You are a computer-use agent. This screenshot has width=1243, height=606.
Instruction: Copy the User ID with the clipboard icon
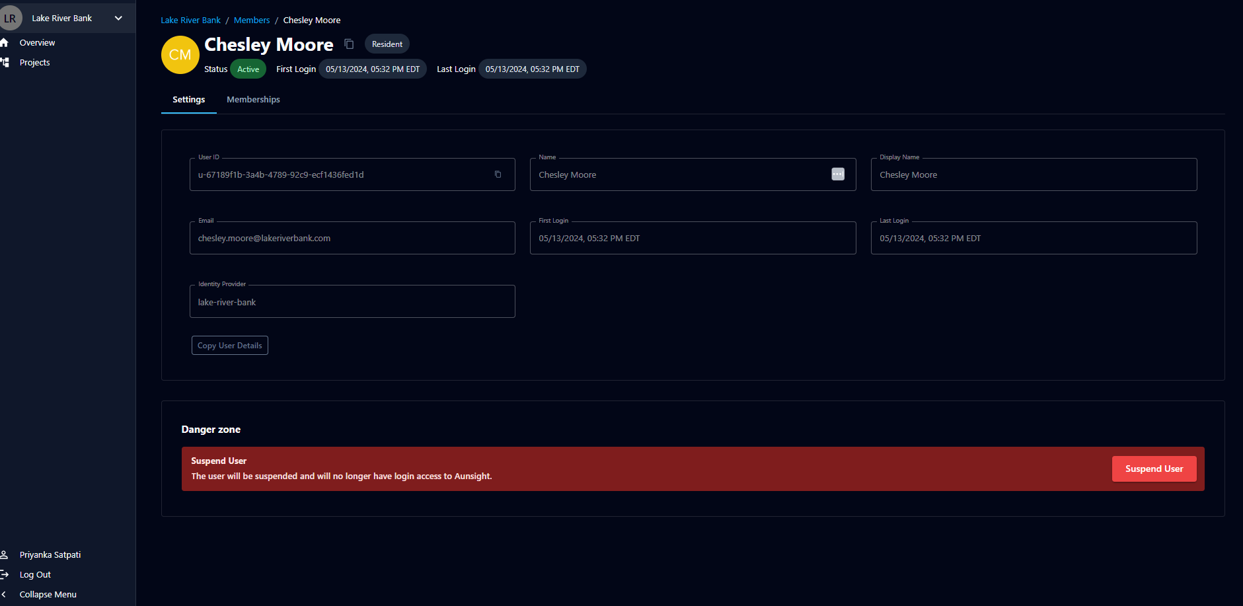point(498,174)
